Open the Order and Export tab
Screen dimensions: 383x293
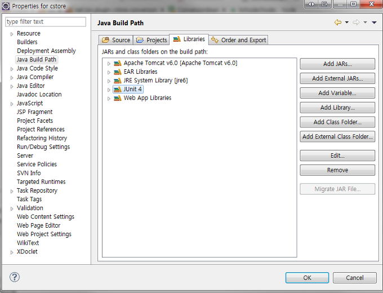pyautogui.click(x=239, y=40)
